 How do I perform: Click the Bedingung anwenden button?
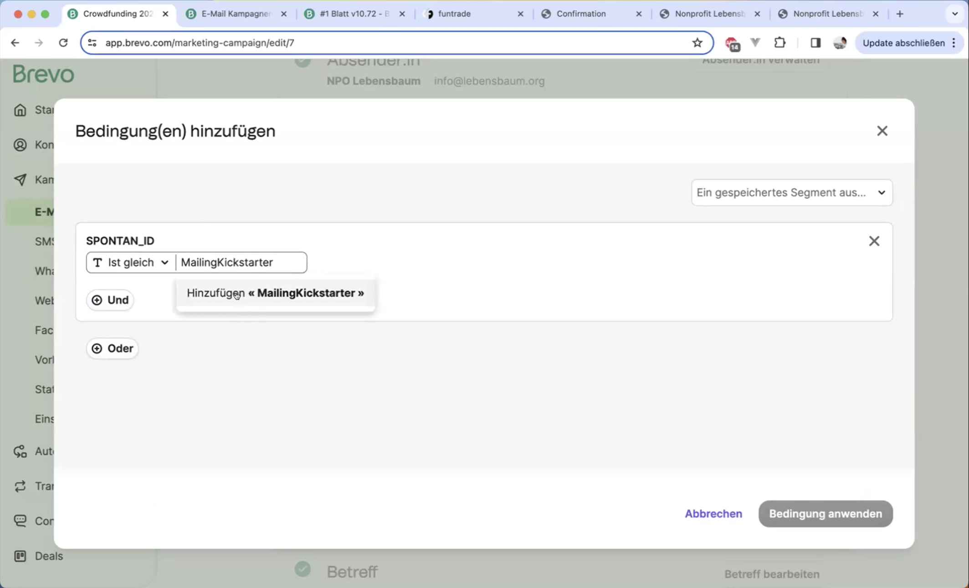coord(825,514)
